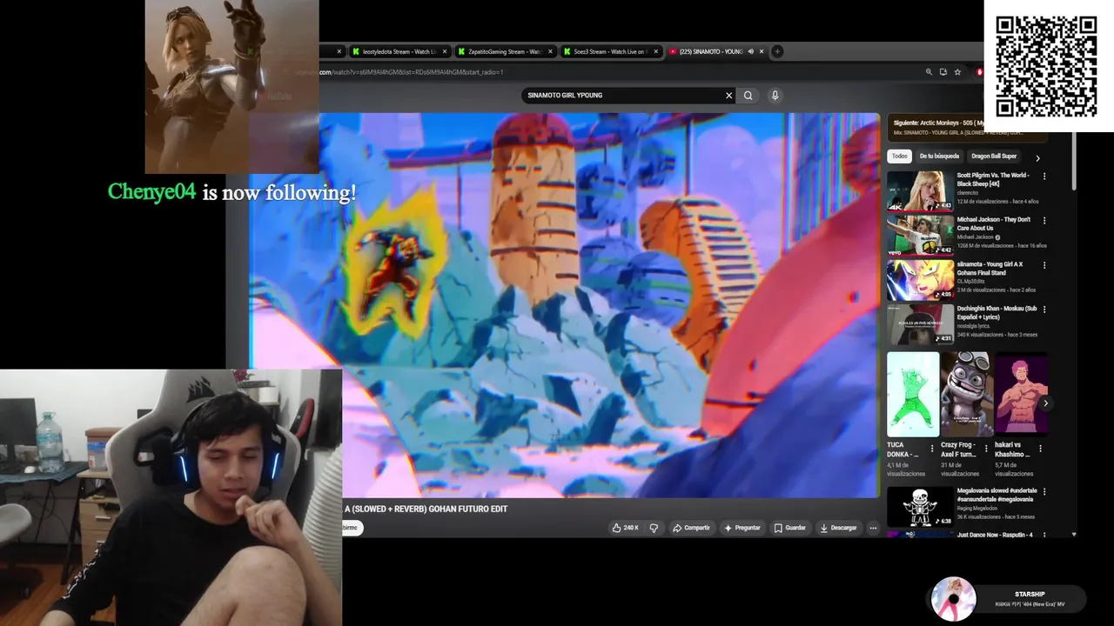Screen dimensions: 1114x626
Task: Click Chenye04 follower alert text
Action: pos(232,192)
